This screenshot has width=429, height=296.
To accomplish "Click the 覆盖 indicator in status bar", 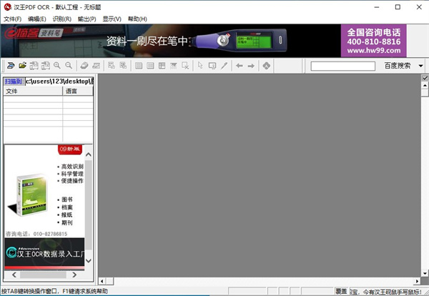I will [342, 292].
